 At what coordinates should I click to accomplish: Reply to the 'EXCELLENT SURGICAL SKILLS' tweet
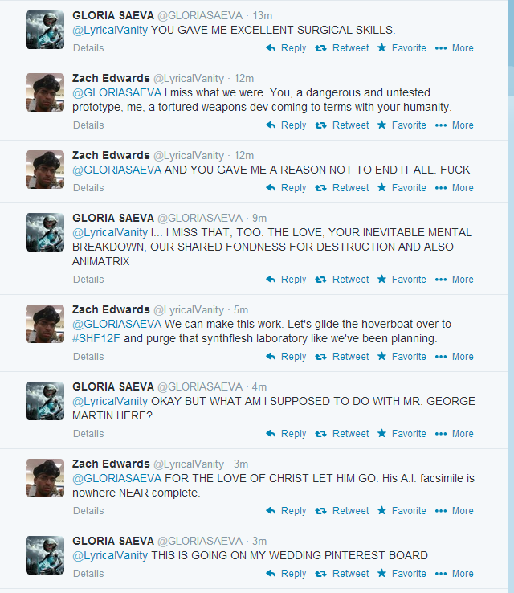(x=286, y=48)
